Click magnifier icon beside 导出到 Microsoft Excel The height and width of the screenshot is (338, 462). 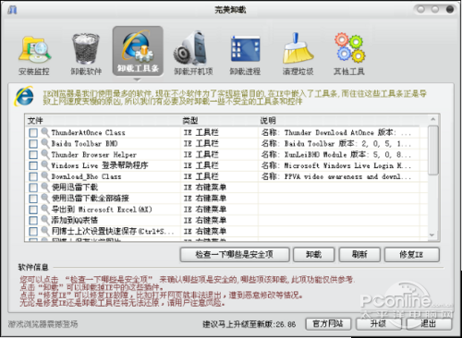(45, 209)
